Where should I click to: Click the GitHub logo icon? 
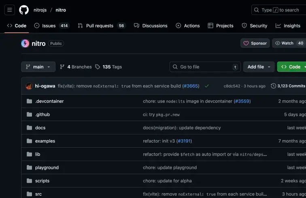point(24,10)
